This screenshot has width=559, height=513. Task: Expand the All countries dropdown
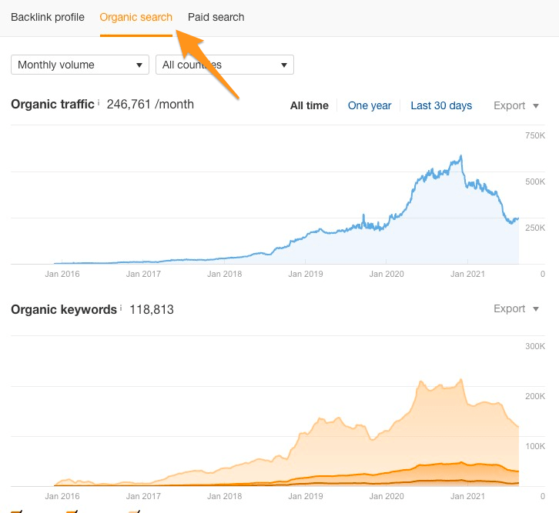[x=225, y=65]
